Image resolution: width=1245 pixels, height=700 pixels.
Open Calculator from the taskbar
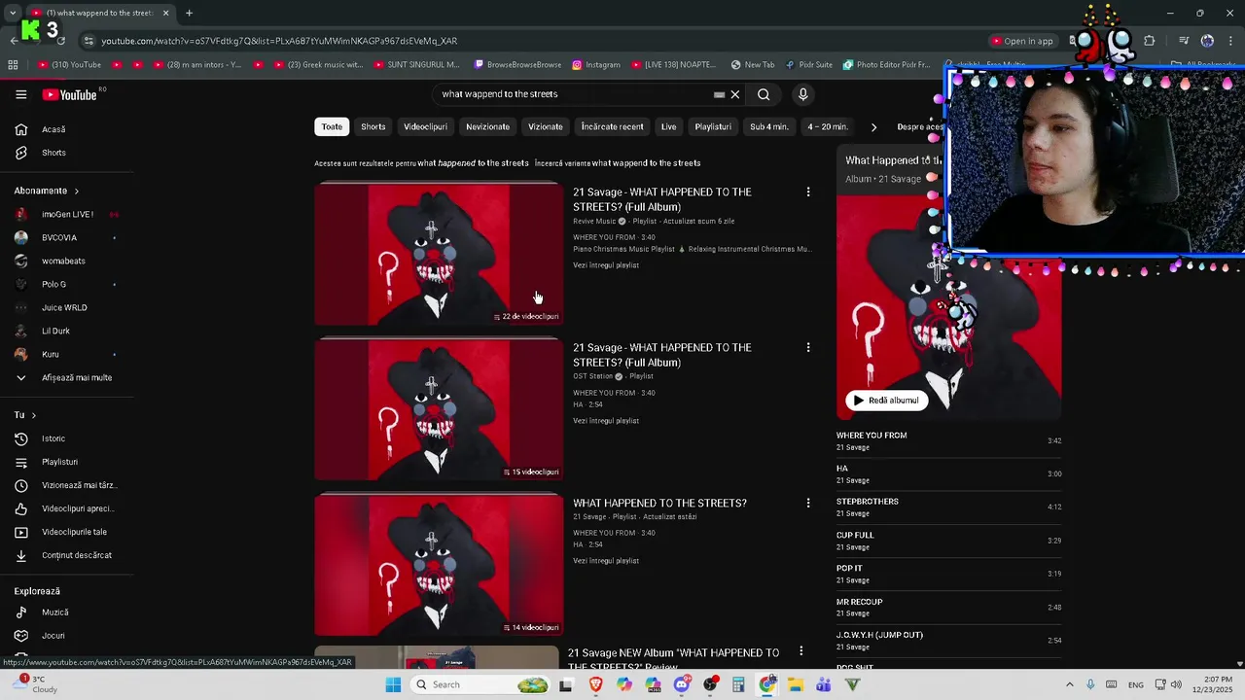[x=738, y=684]
